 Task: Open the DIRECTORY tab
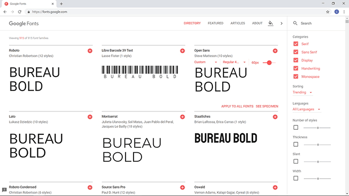[192, 23]
